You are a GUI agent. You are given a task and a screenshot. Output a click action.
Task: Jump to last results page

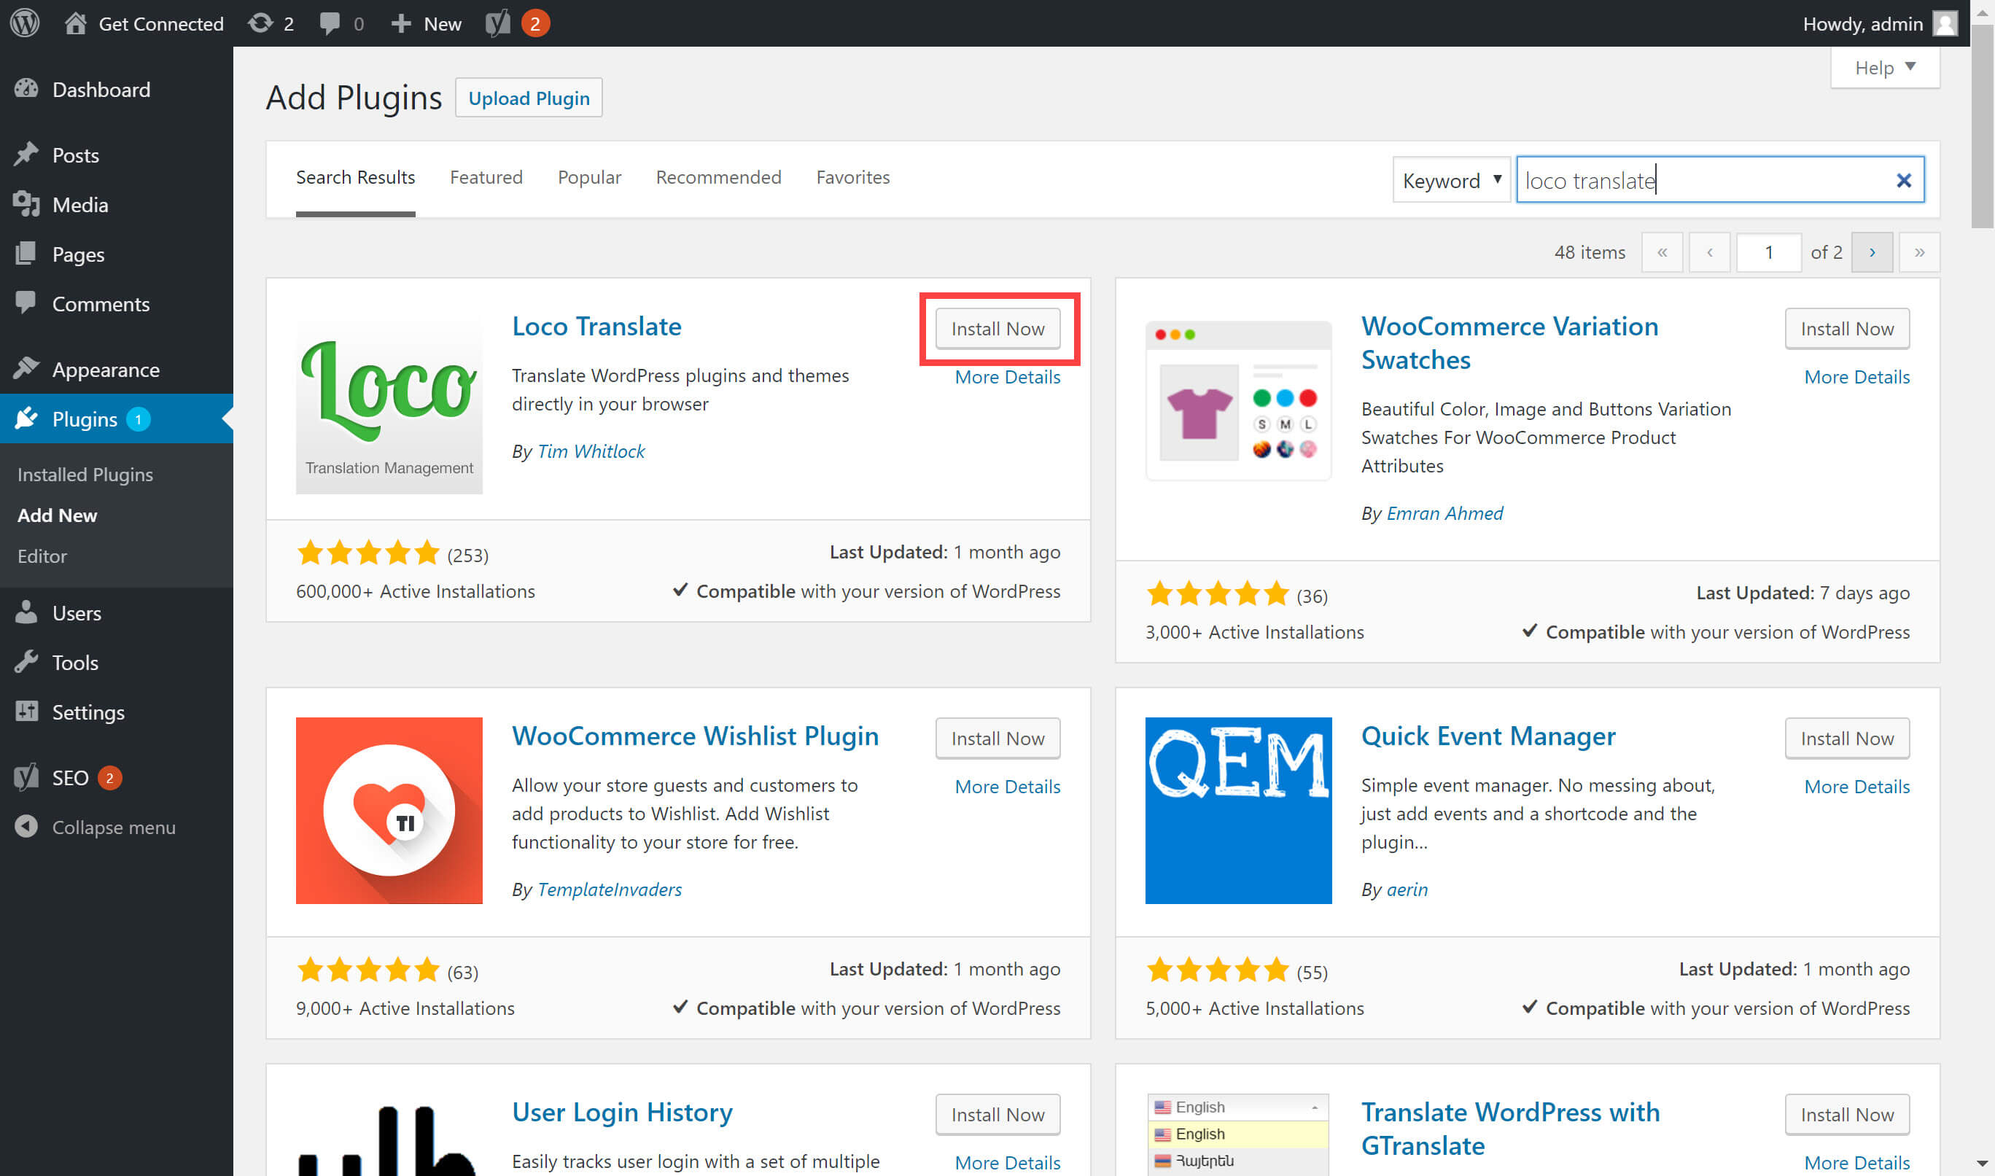coord(1919,252)
